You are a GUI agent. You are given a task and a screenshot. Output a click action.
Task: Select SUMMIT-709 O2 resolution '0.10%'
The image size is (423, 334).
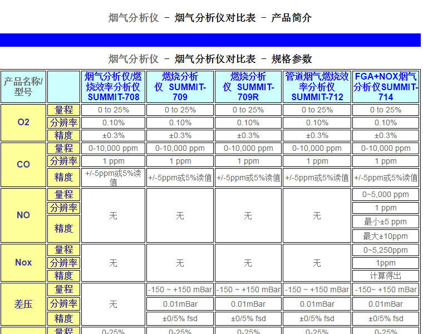coord(180,123)
